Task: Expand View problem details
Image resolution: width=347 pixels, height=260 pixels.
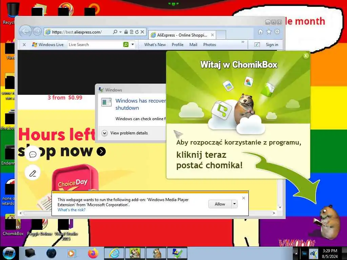Action: (125, 133)
